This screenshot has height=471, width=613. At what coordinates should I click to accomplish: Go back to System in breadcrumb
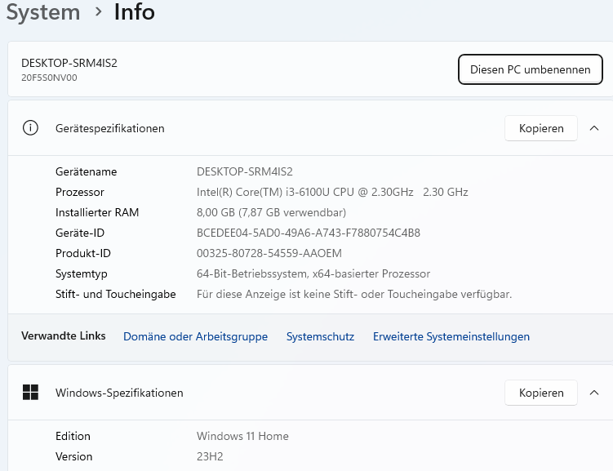43,12
